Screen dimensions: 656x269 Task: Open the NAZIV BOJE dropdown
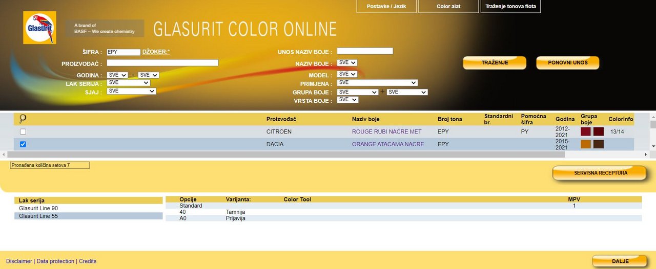pos(347,62)
